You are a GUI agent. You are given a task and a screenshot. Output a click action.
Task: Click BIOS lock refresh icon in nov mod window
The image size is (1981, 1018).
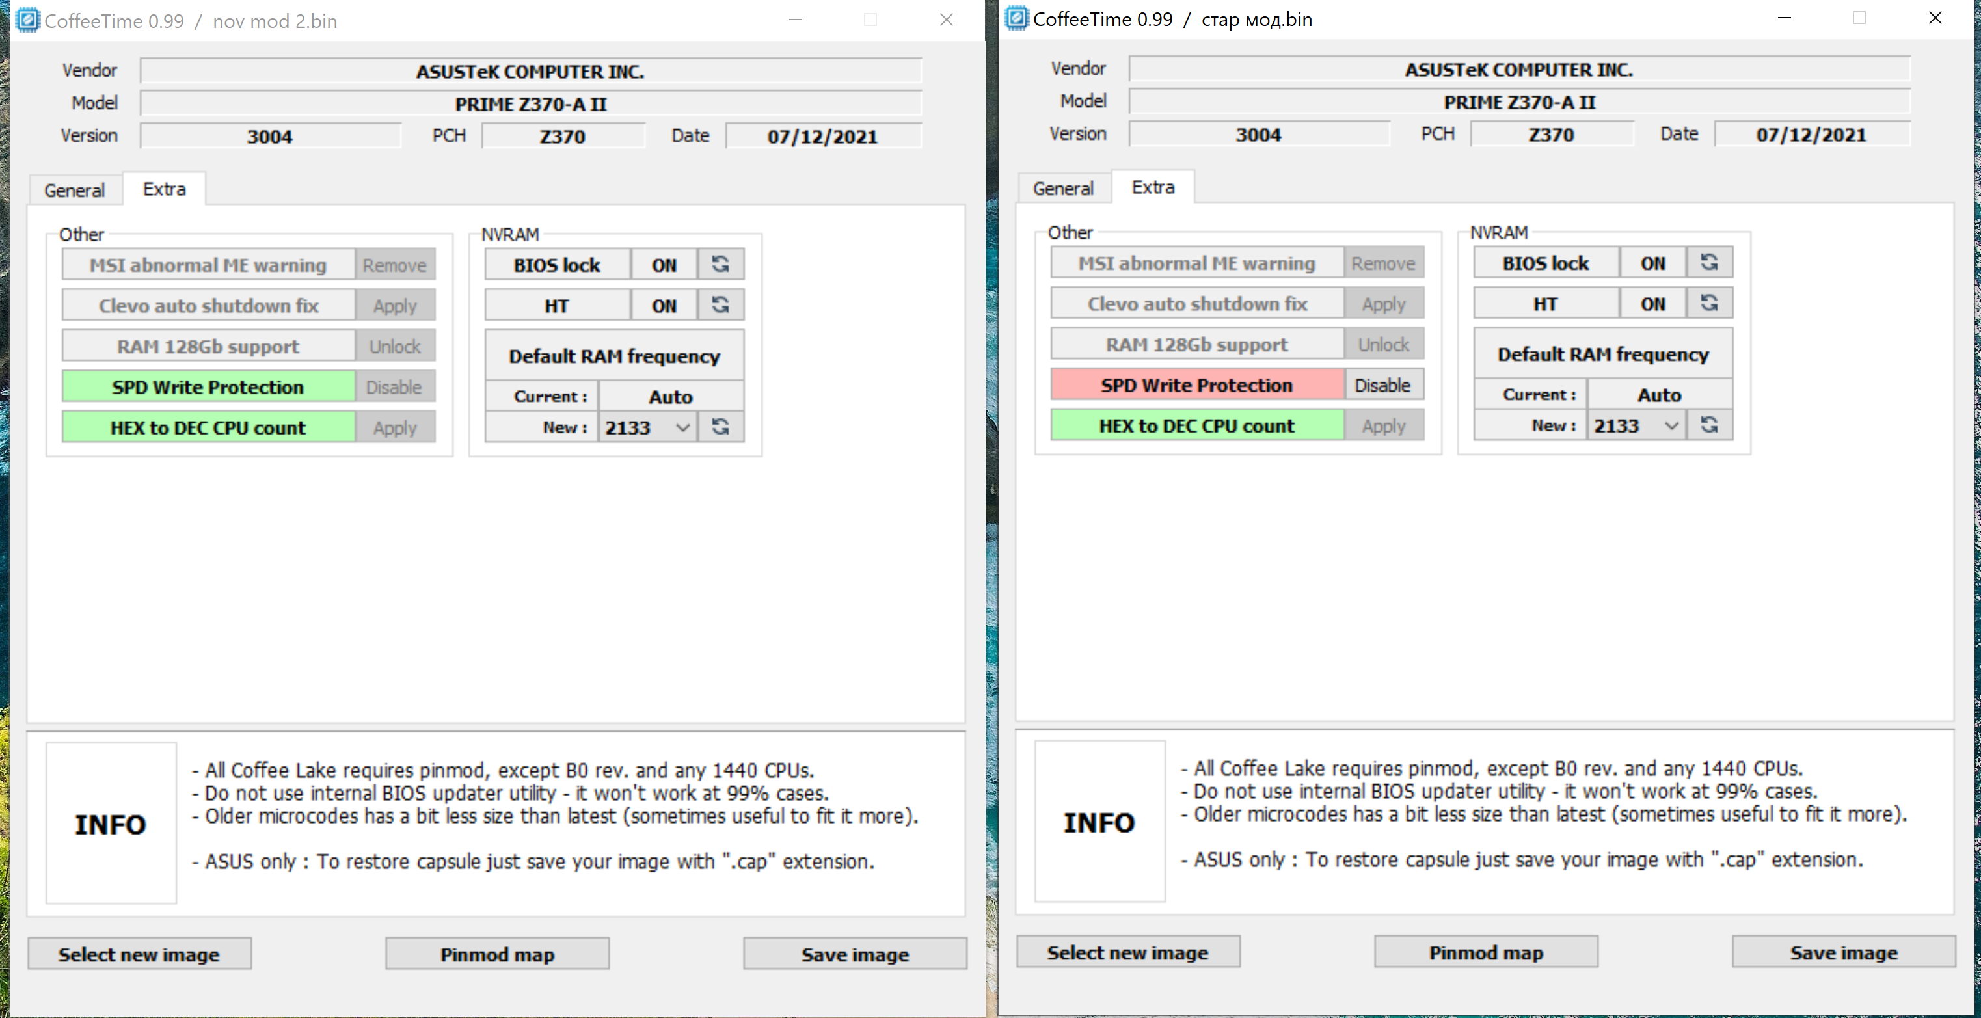coord(720,265)
